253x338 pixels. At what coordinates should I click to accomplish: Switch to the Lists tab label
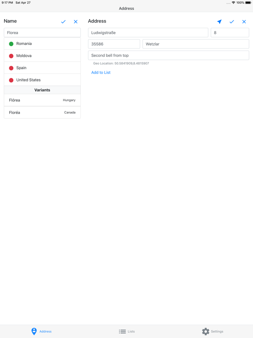point(131,331)
